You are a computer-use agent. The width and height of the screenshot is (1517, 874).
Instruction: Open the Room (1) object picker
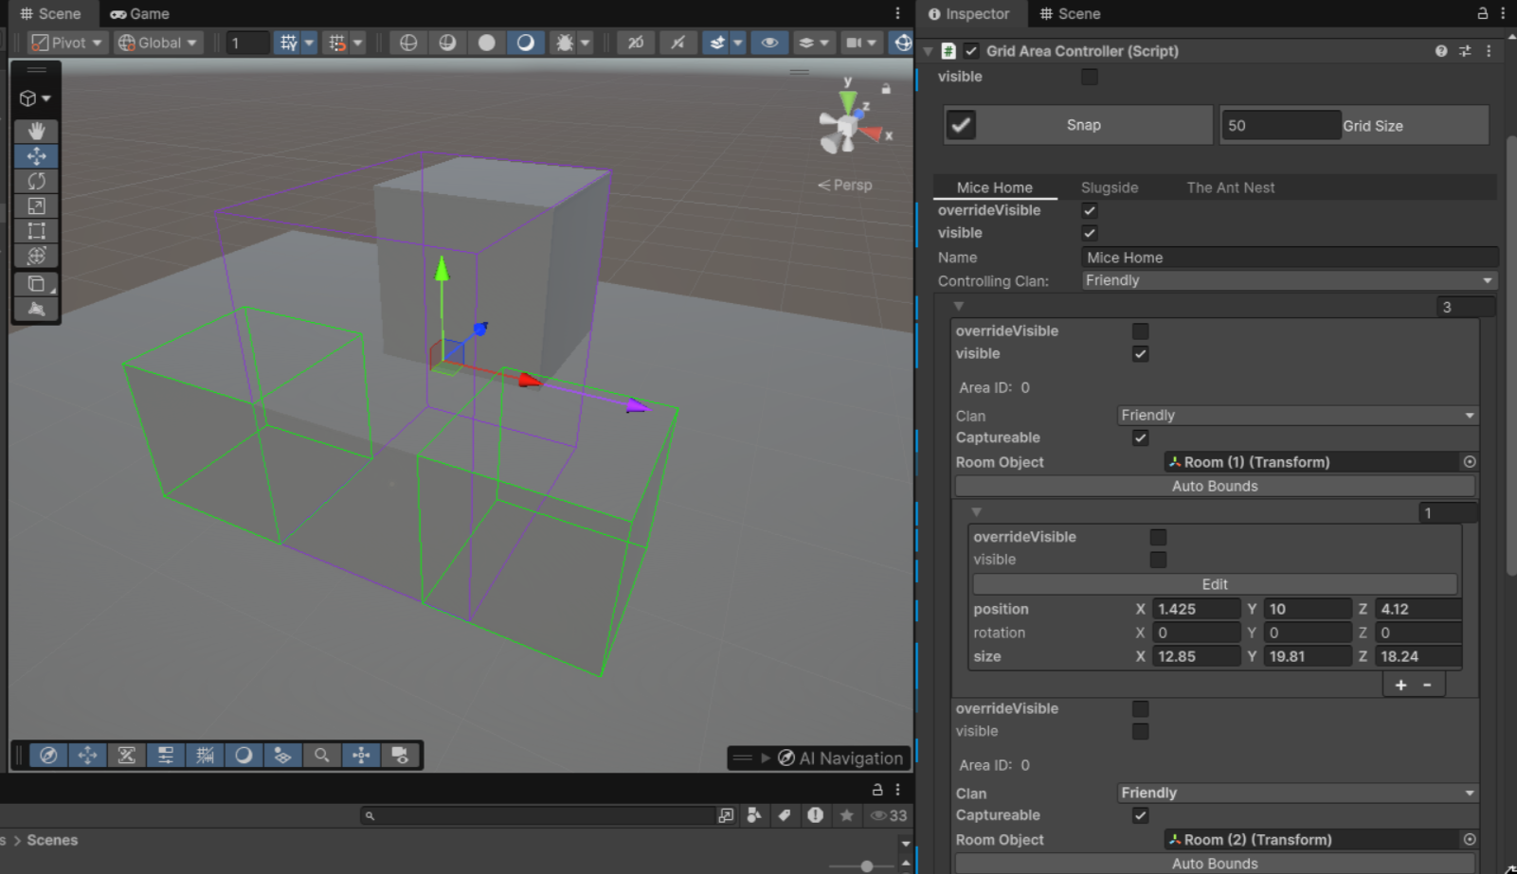(1470, 462)
